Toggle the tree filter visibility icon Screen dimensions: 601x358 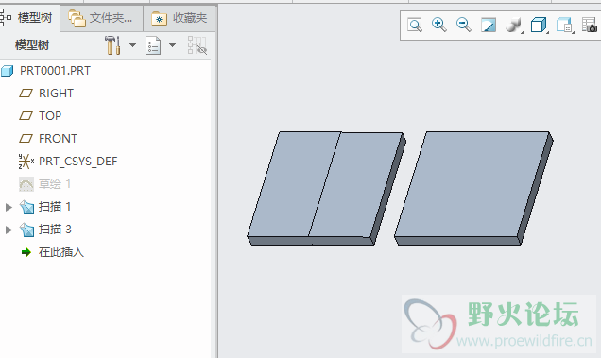tap(197, 45)
